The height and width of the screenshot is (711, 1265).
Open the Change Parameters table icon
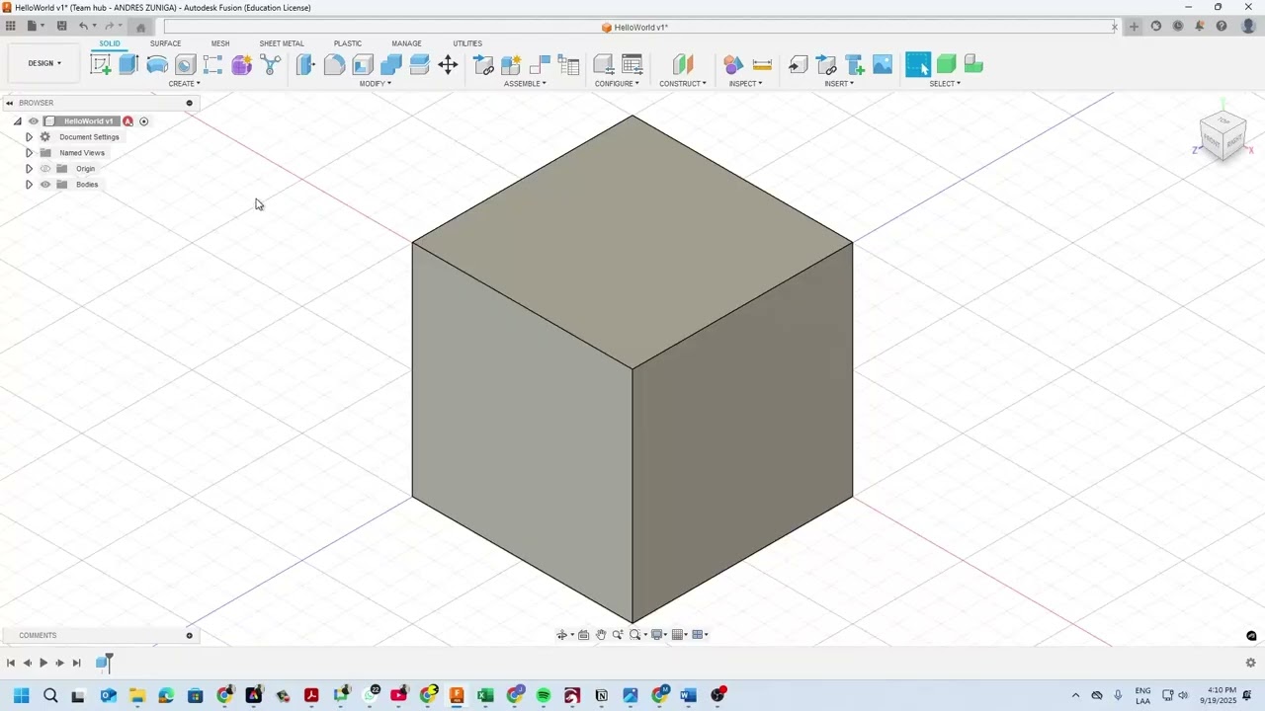coord(632,65)
